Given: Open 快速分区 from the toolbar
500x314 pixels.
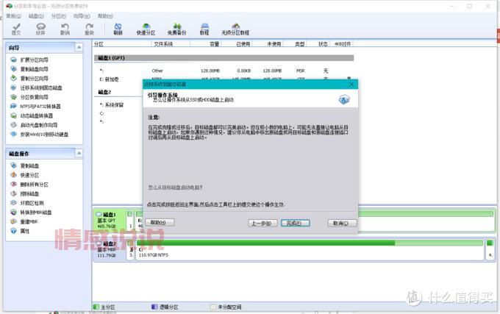Looking at the screenshot, I should [x=146, y=28].
